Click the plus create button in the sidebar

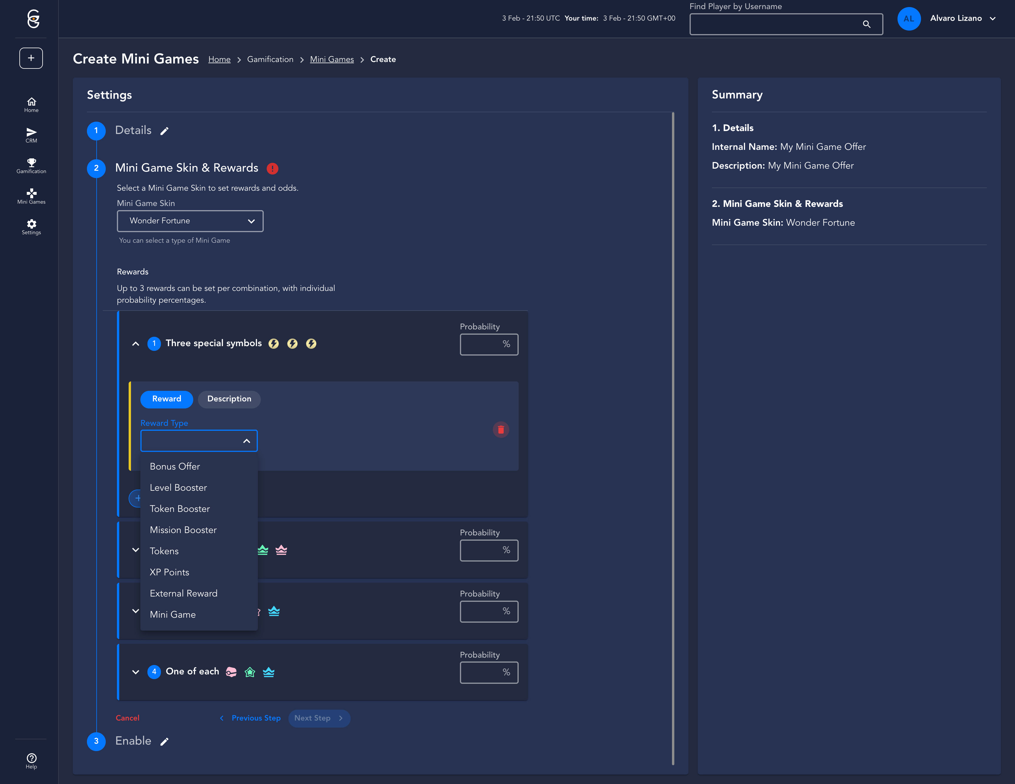coord(31,58)
